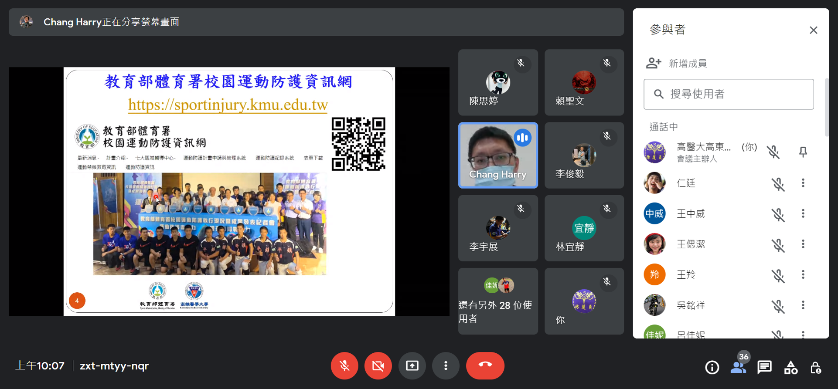Select 林宜靜 participant tile

coord(584,228)
